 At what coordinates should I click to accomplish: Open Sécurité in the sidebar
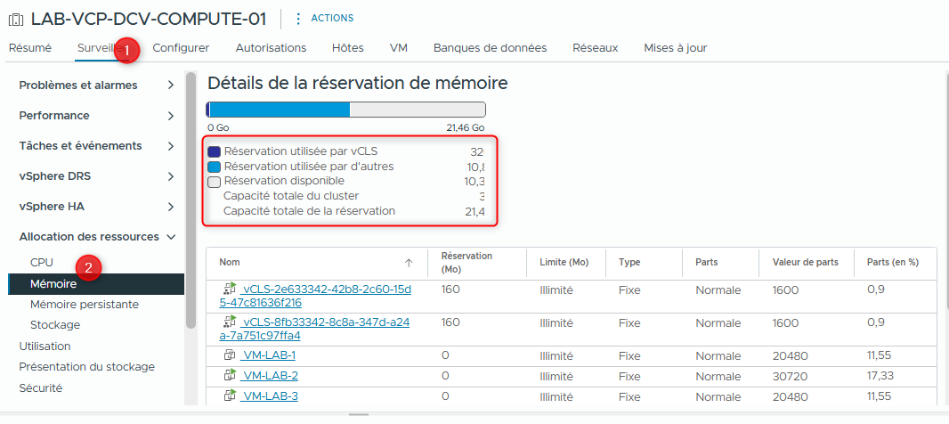click(x=41, y=387)
